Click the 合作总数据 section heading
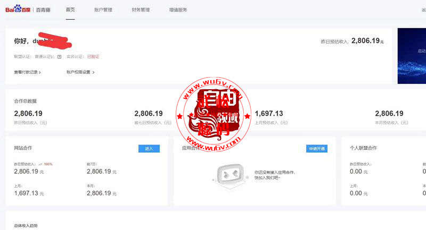The image size is (426, 230). 25,101
